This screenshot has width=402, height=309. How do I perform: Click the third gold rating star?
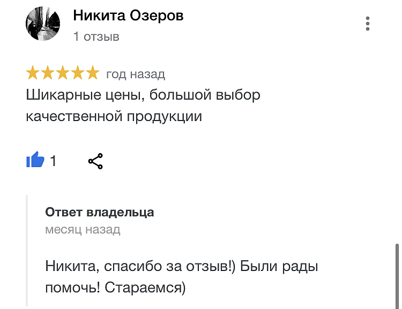coord(63,73)
